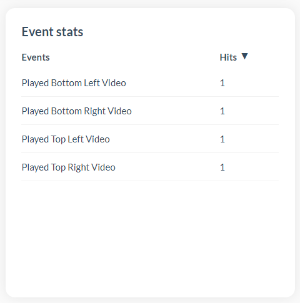This screenshot has height=303, width=300.
Task: Sort table by the Hits column header
Action: 228,57
